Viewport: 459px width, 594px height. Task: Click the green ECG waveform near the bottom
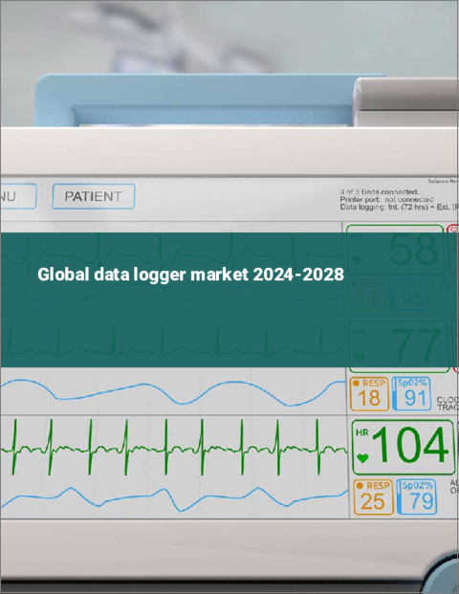(x=174, y=447)
